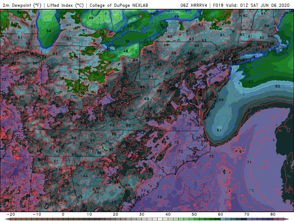The width and height of the screenshot is (294, 221).
Task: Click the 73 dewpoint value offshore of the Southeast coast
Action: click(x=159, y=197)
